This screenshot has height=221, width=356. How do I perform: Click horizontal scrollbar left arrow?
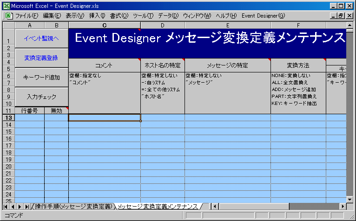click(215, 207)
